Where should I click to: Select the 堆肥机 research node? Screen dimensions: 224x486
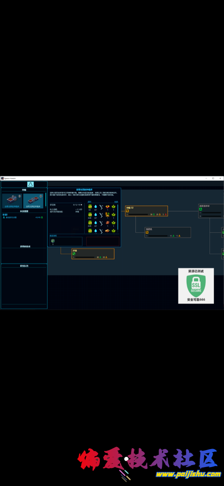point(168,232)
